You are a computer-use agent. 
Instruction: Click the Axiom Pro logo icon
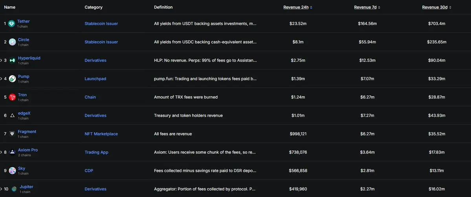pyautogui.click(x=12, y=152)
